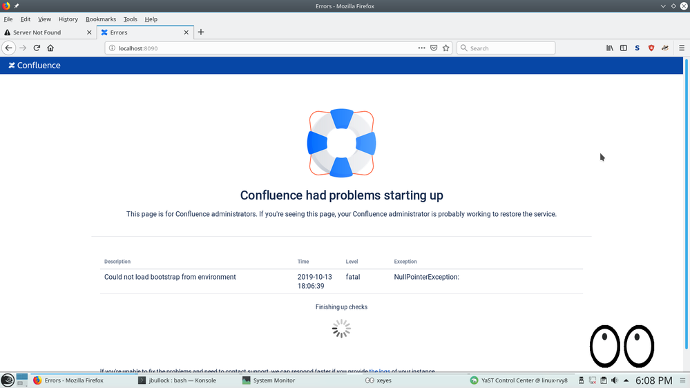Expand hidden system tray icons

(x=626, y=380)
